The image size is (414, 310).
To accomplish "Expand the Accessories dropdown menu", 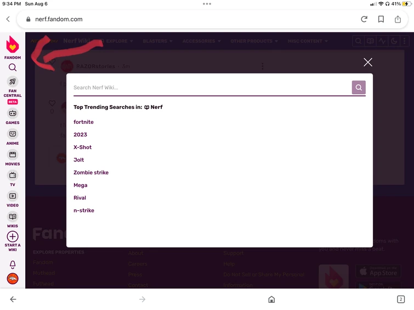I will [x=201, y=41].
